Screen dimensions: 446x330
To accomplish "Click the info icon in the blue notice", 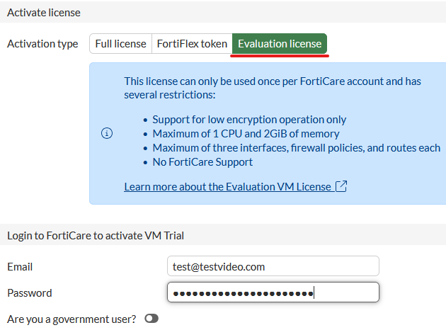I will point(107,133).
